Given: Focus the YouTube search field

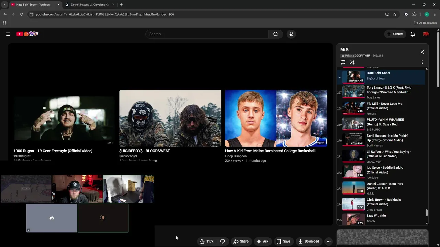Looking at the screenshot, I should [207, 34].
